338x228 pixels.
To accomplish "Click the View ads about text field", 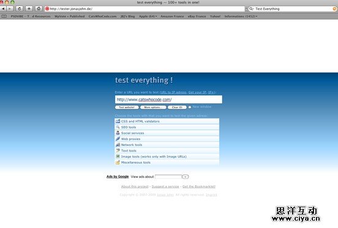I will pyautogui.click(x=168, y=177).
